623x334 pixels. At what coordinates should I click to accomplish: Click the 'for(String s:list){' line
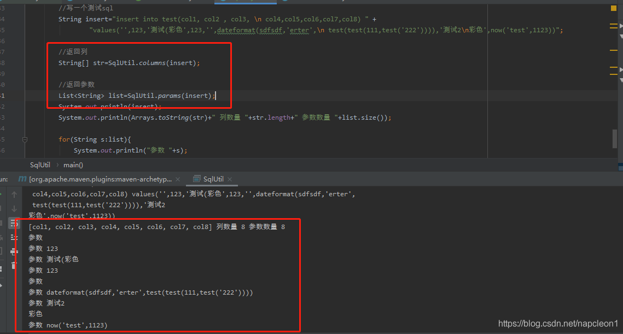(95, 139)
